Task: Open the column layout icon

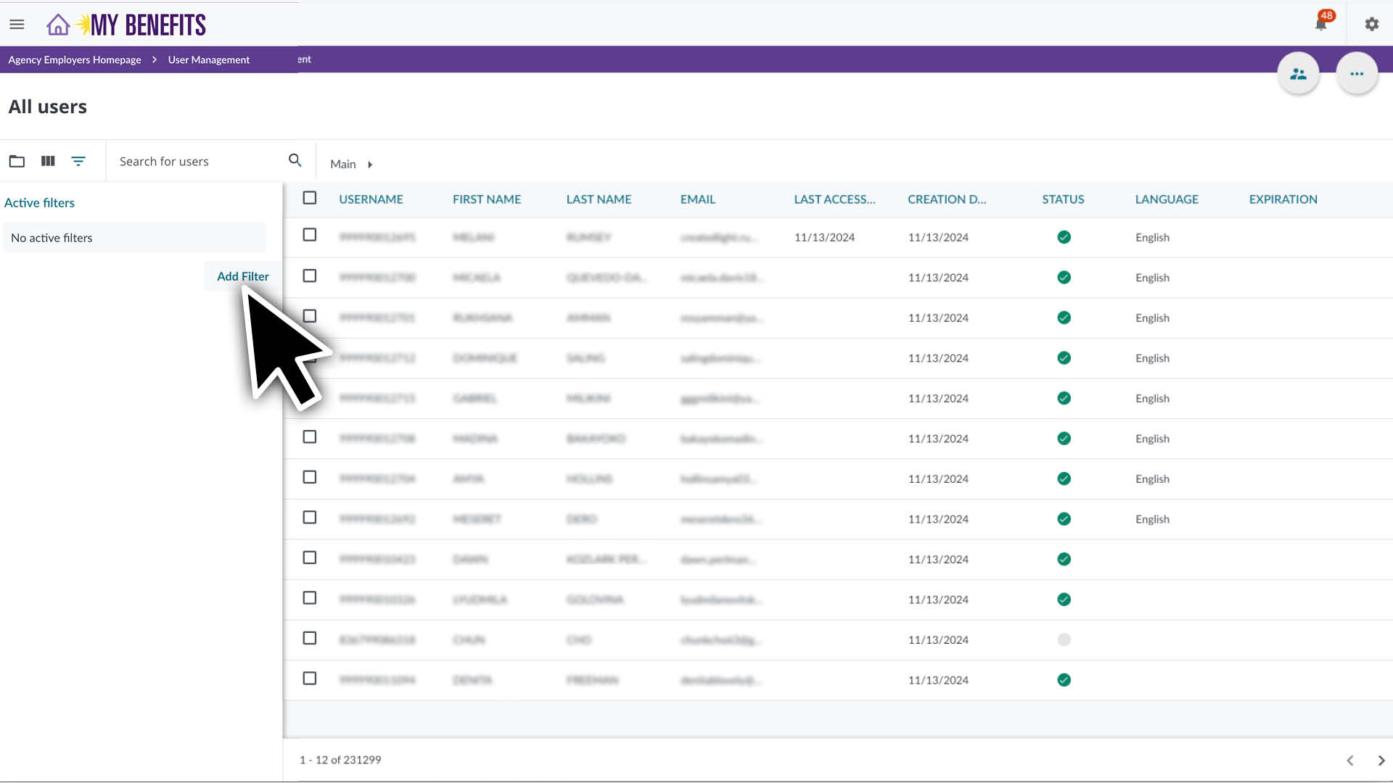Action: [47, 161]
